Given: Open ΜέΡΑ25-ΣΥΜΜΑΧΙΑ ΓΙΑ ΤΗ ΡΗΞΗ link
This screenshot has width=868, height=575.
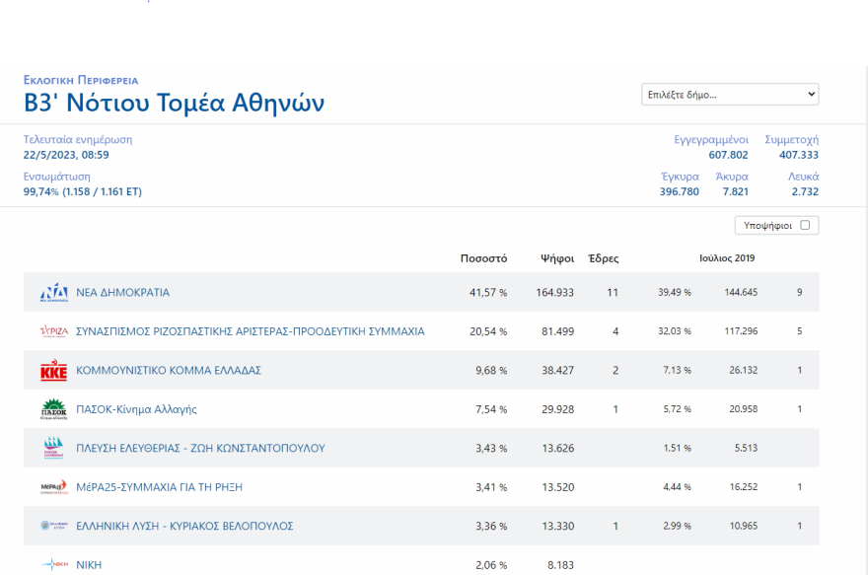Looking at the screenshot, I should pyautogui.click(x=159, y=487).
